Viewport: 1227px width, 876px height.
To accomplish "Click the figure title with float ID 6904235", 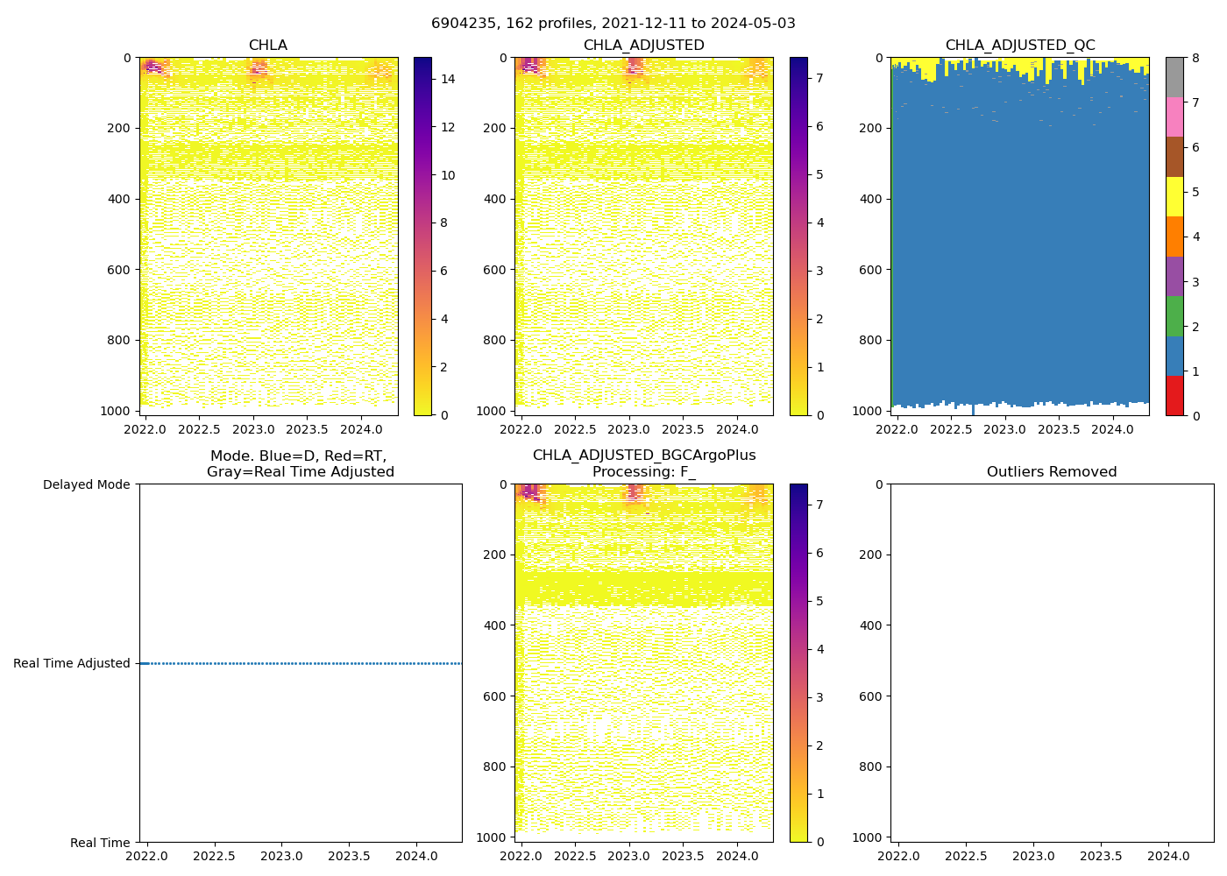I will [613, 24].
